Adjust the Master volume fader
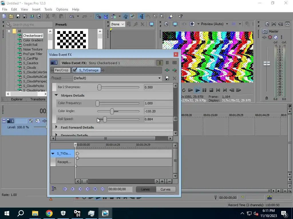This screenshot has width=293, height=219. click(x=267, y=64)
